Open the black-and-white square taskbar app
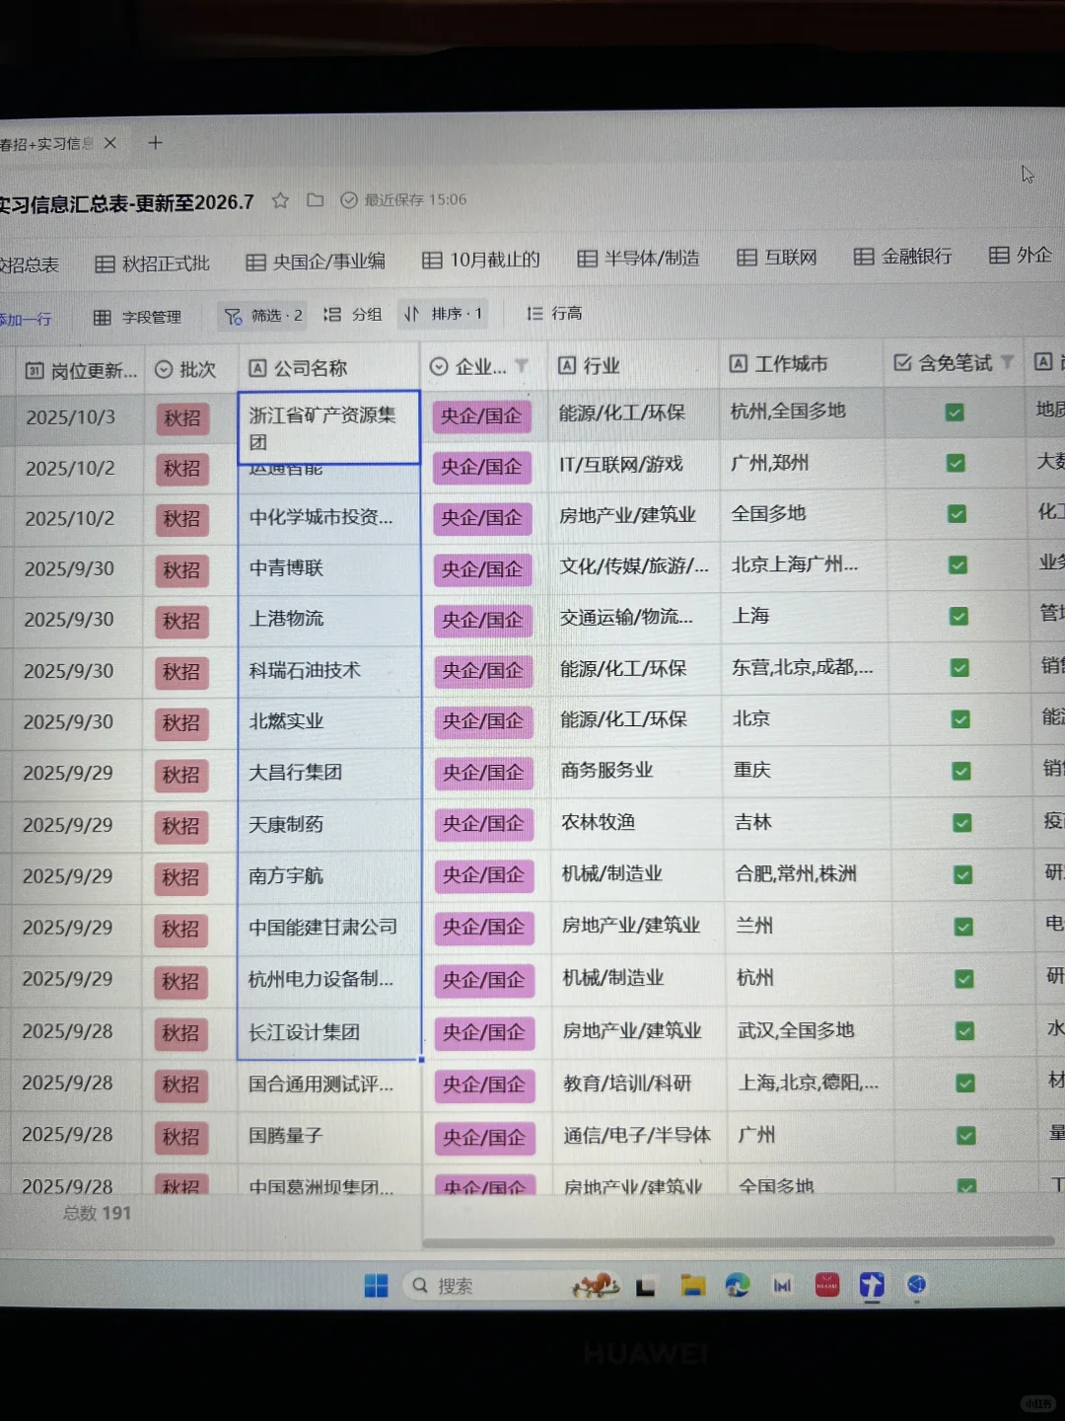This screenshot has width=1065, height=1421. coord(646,1287)
